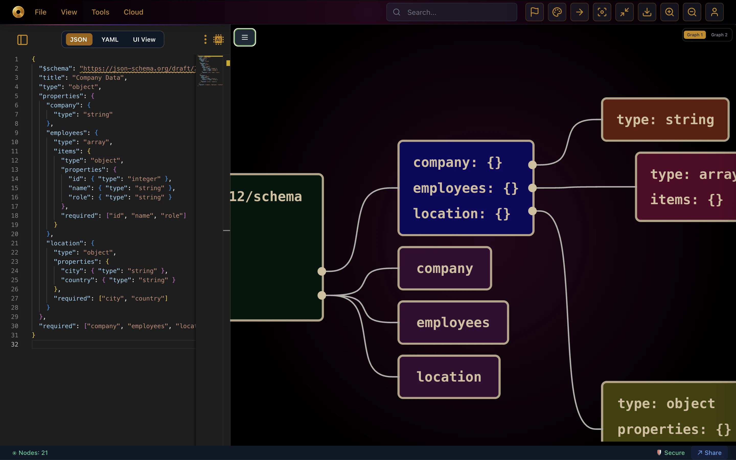Switch to the JSON tab
Image resolution: width=736 pixels, height=460 pixels.
[79, 40]
